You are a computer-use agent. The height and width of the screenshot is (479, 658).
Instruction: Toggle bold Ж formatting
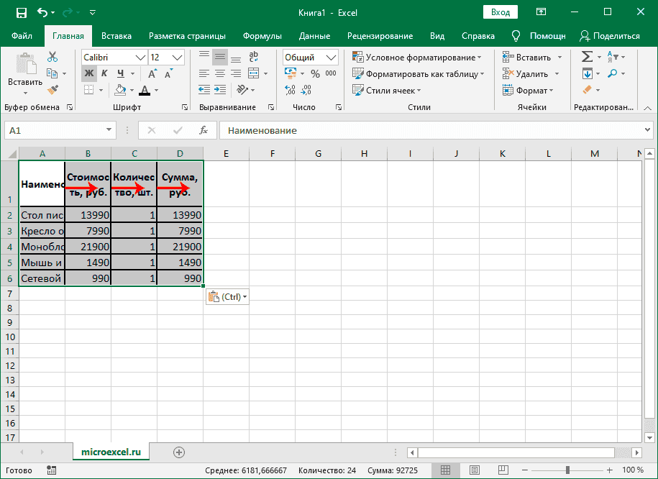pyautogui.click(x=88, y=73)
